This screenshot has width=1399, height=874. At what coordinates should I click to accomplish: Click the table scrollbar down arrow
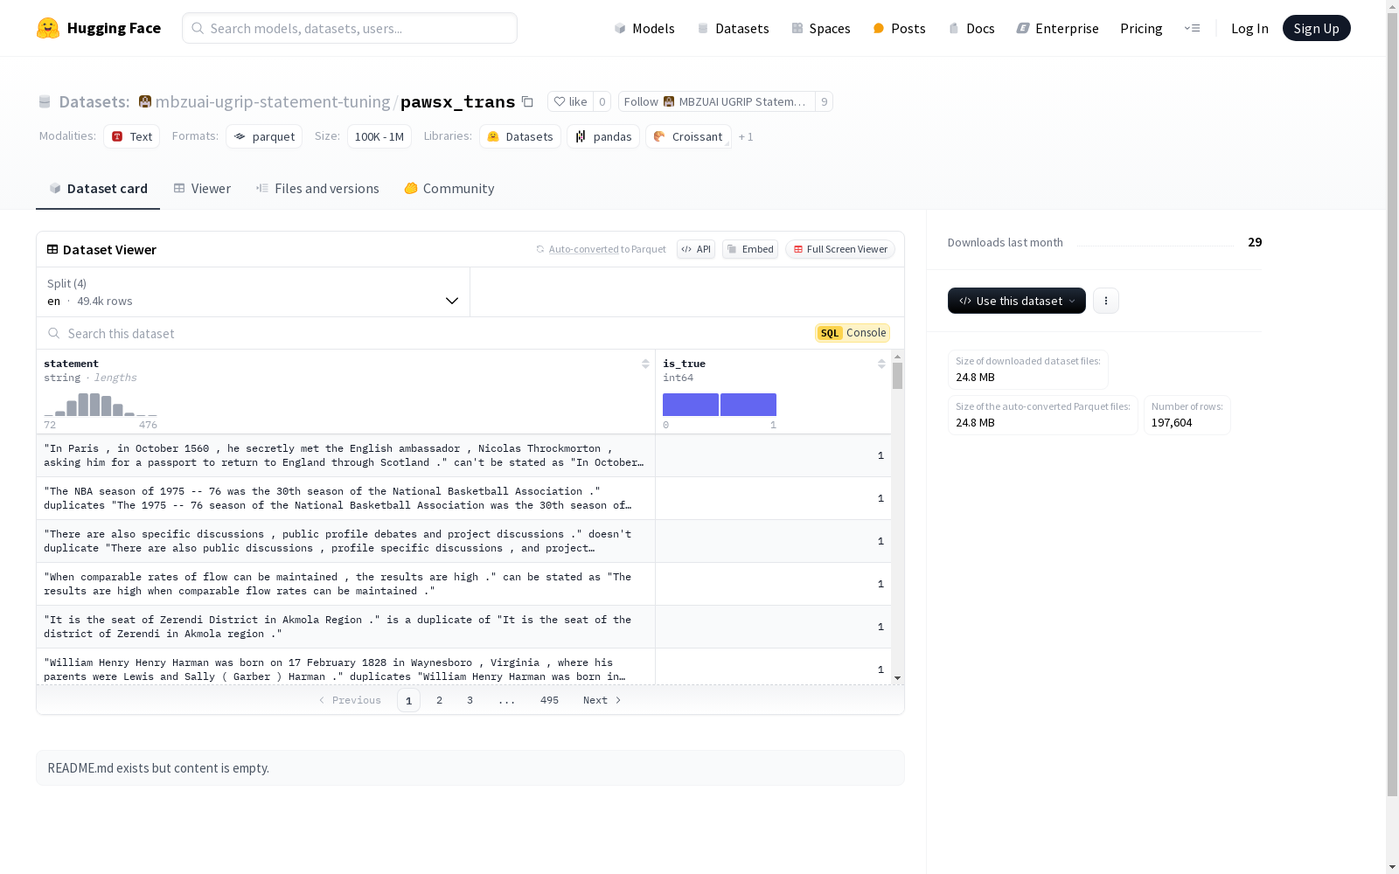coord(897,678)
